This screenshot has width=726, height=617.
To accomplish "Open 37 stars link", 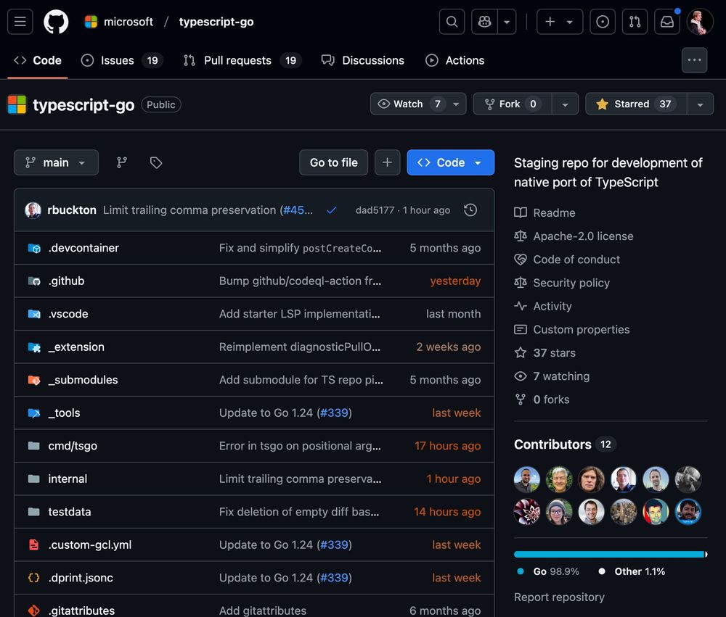I will click(x=544, y=353).
